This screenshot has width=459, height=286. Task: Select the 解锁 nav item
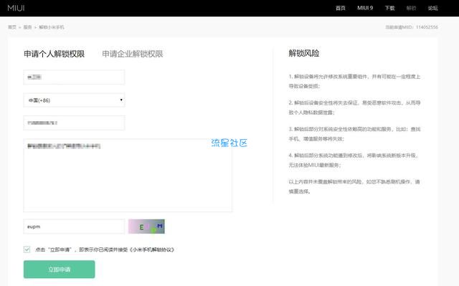coord(411,8)
